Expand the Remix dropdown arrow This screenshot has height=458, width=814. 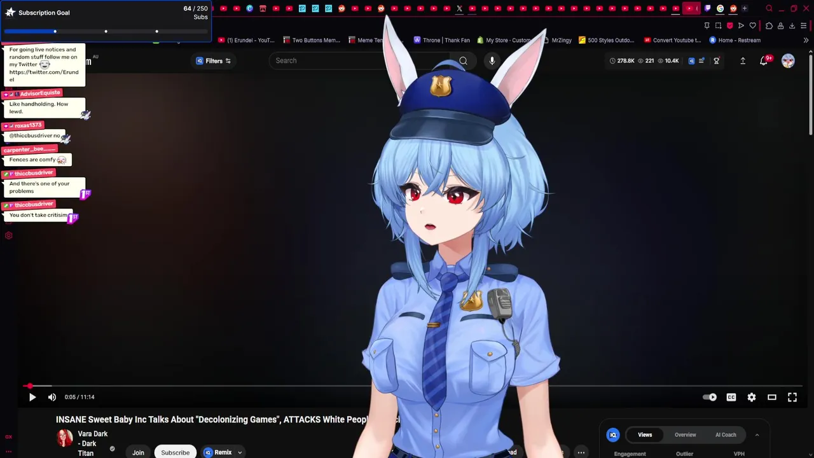(x=240, y=452)
